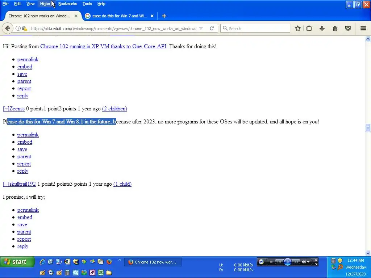
Task: Open skulltrail192 user profile link
Action: pyautogui.click(x=22, y=184)
